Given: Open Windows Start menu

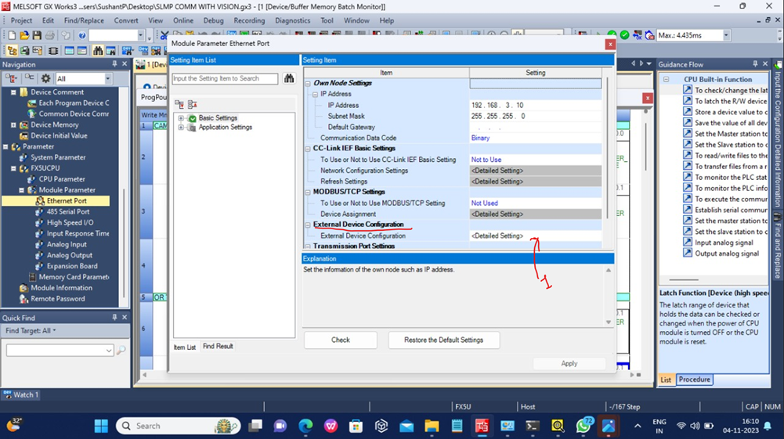Looking at the screenshot, I should (x=102, y=426).
